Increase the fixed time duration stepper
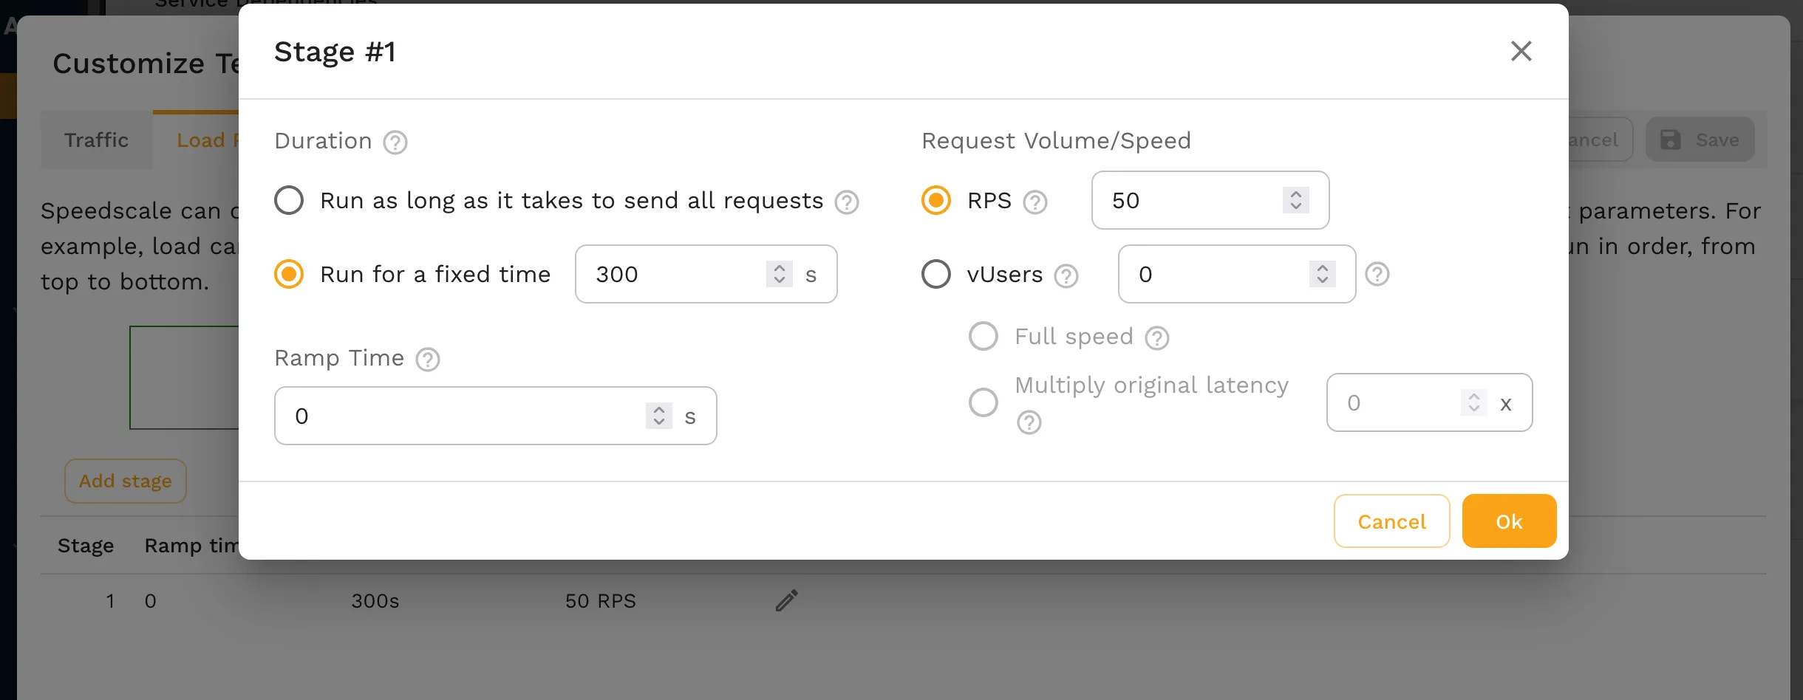1803x700 pixels. pyautogui.click(x=779, y=267)
